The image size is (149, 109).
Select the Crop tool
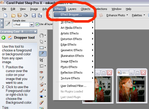[42, 60]
